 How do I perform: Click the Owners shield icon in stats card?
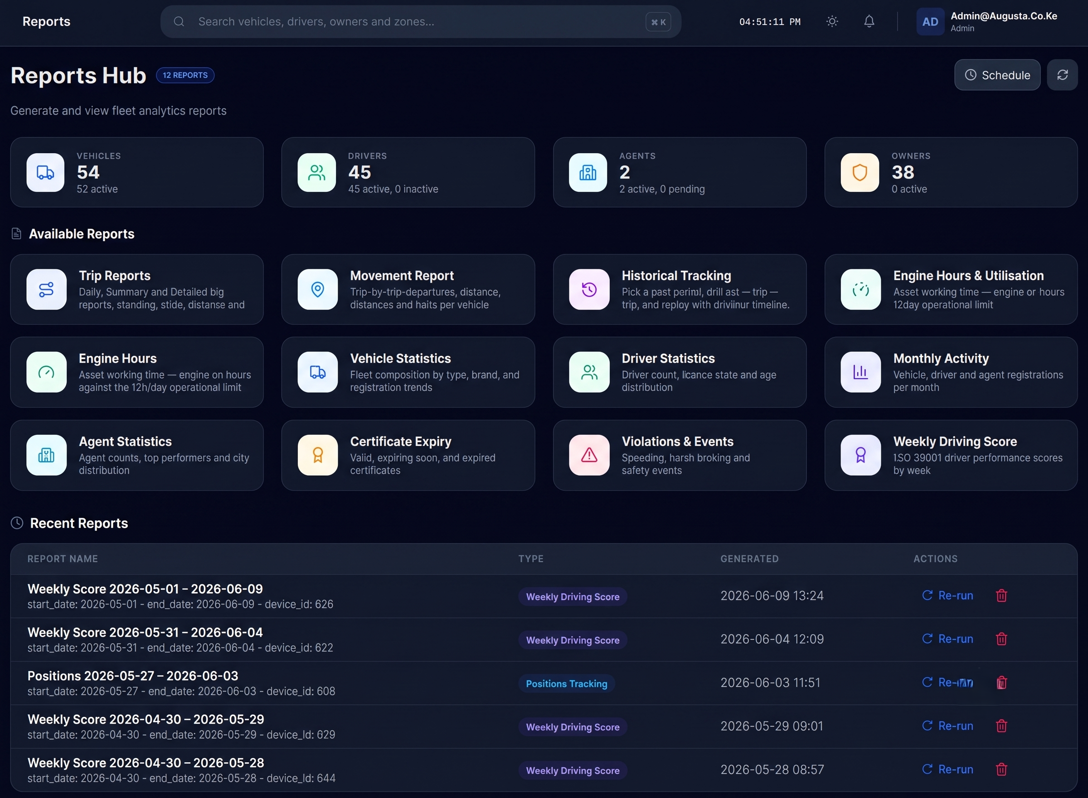pyautogui.click(x=860, y=172)
